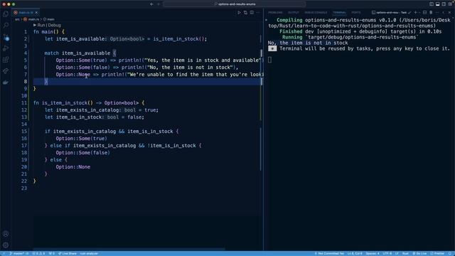The image size is (455, 256).
Task: Open the Manage gear icon
Action: [6, 245]
